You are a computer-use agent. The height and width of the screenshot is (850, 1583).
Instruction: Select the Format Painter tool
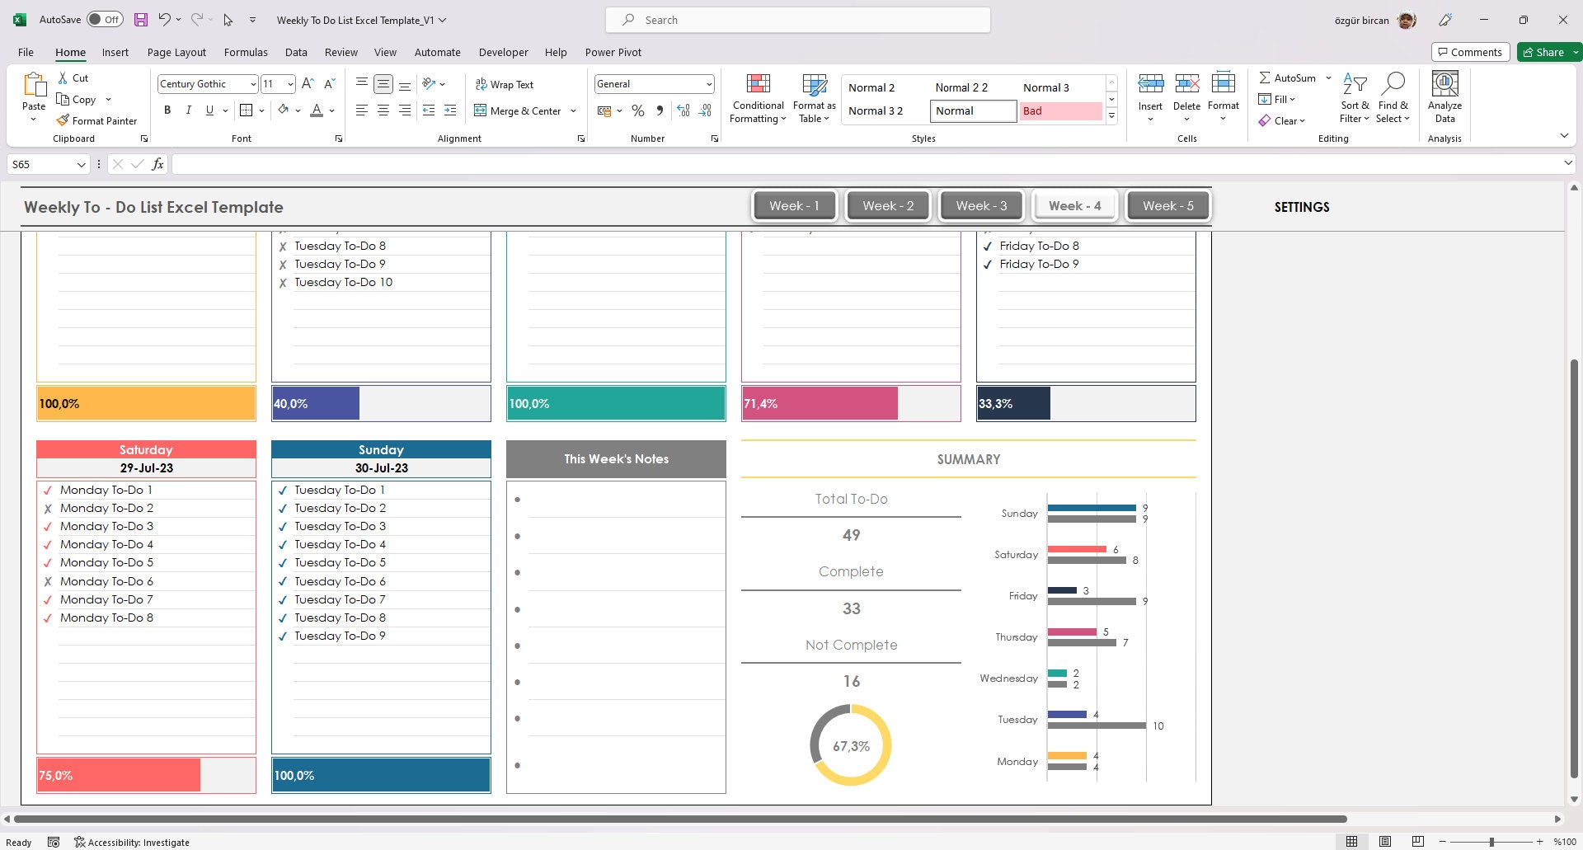[x=96, y=120]
